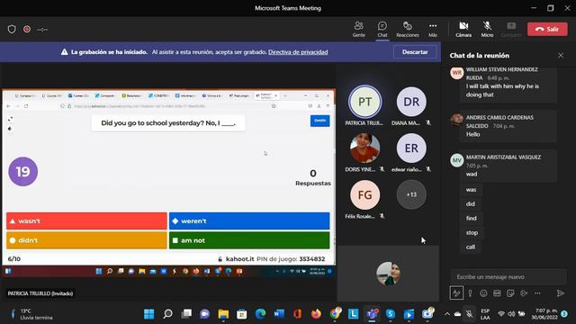Click the WR avatar in the chat
The image size is (576, 324).
(456, 73)
